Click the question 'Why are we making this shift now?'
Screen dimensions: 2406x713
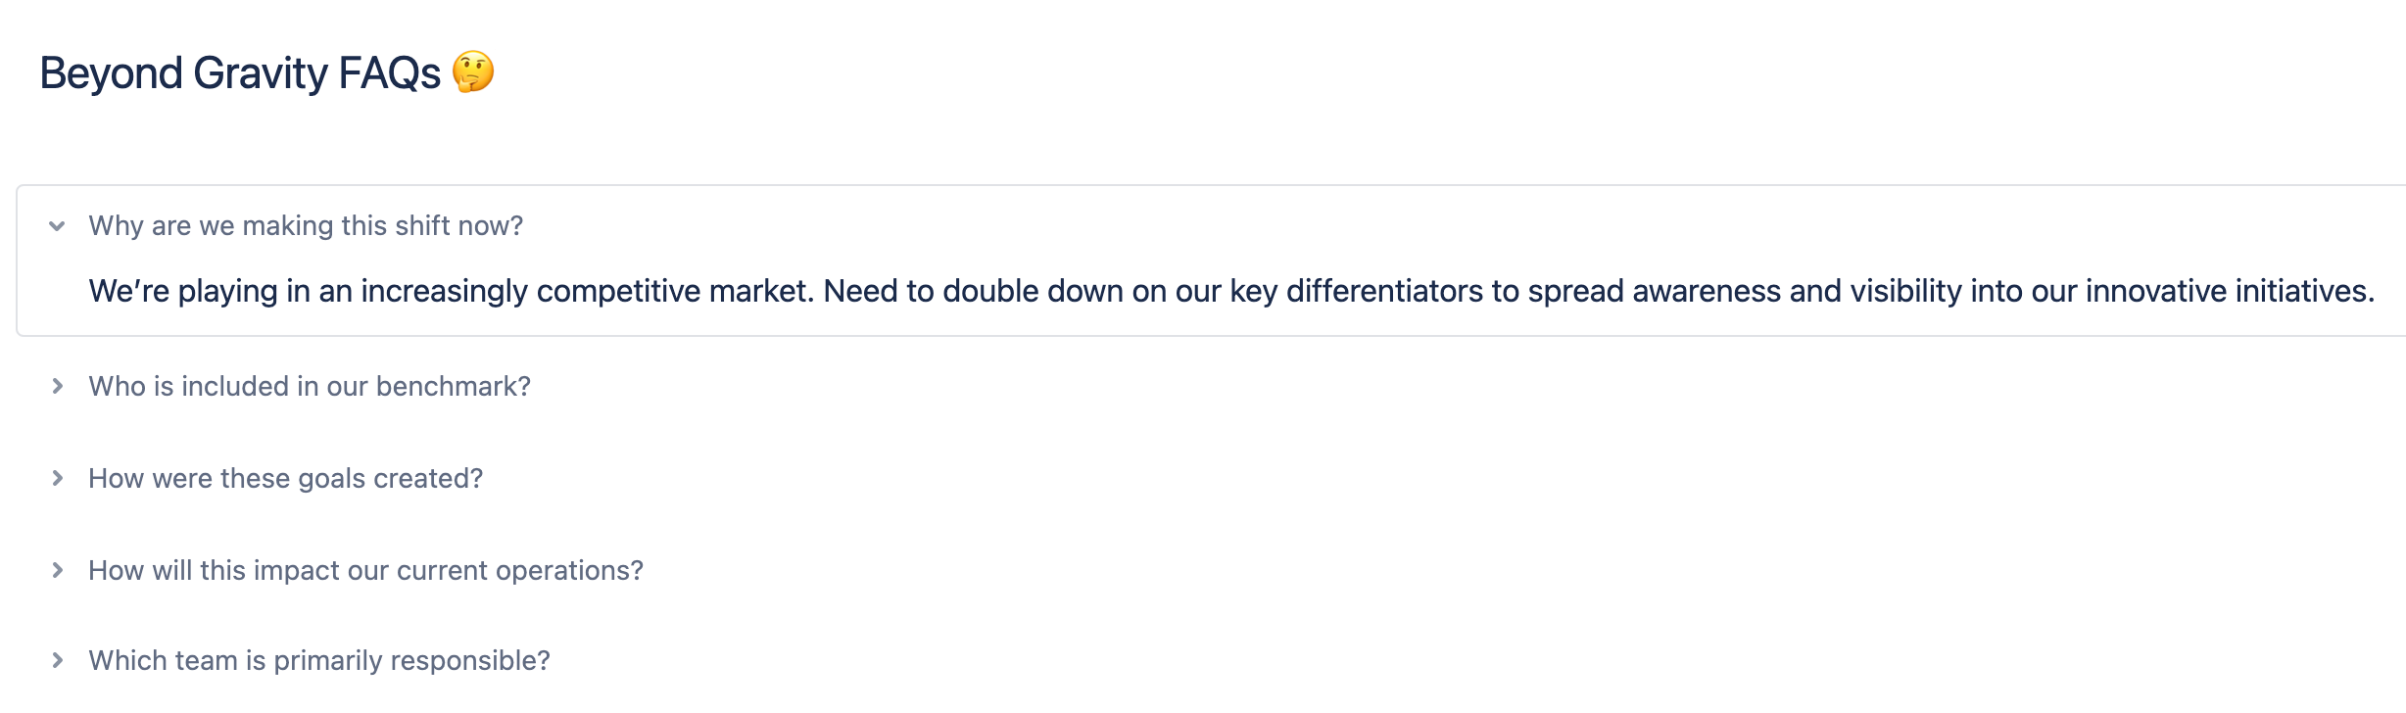point(307,225)
